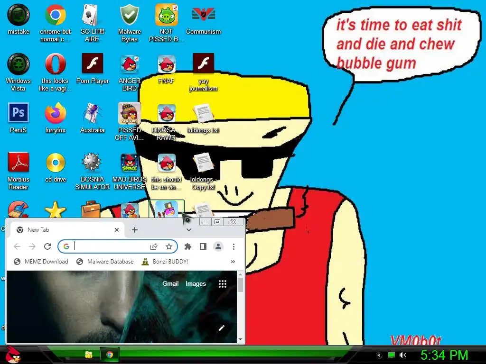Image resolution: width=486 pixels, height=364 pixels.
Task: Open the Chrome profile avatar
Action: (218, 246)
